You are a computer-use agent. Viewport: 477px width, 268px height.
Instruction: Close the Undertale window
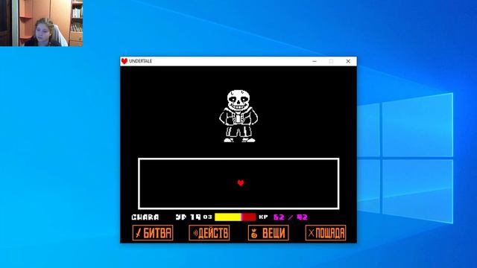point(348,61)
